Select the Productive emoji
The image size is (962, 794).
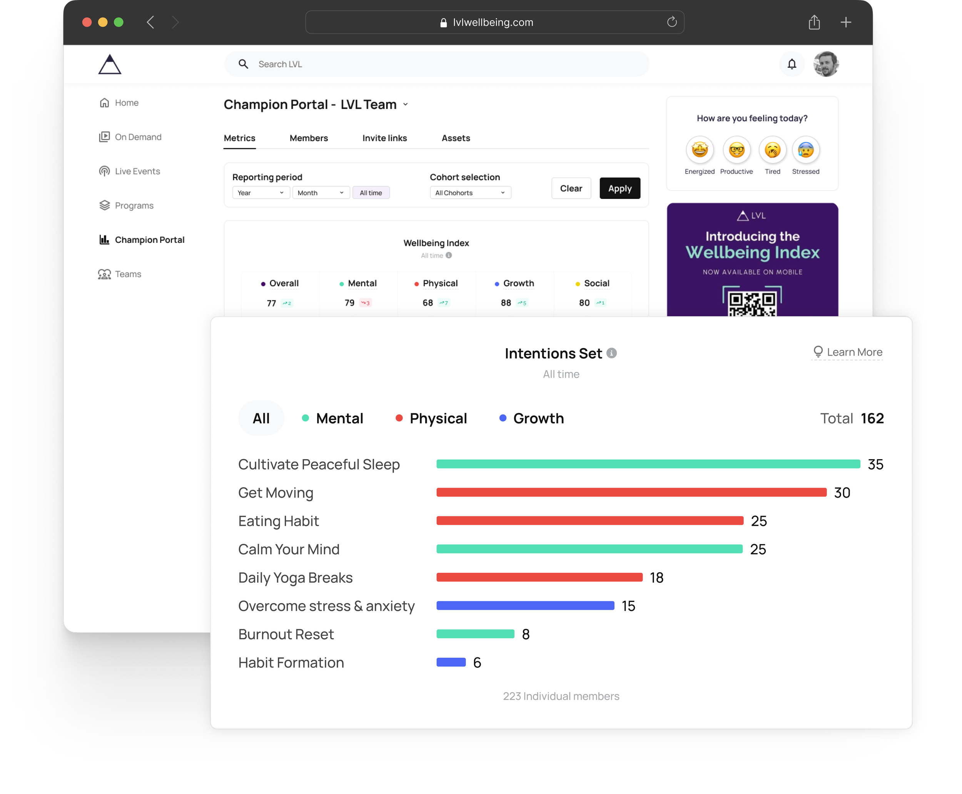(736, 150)
